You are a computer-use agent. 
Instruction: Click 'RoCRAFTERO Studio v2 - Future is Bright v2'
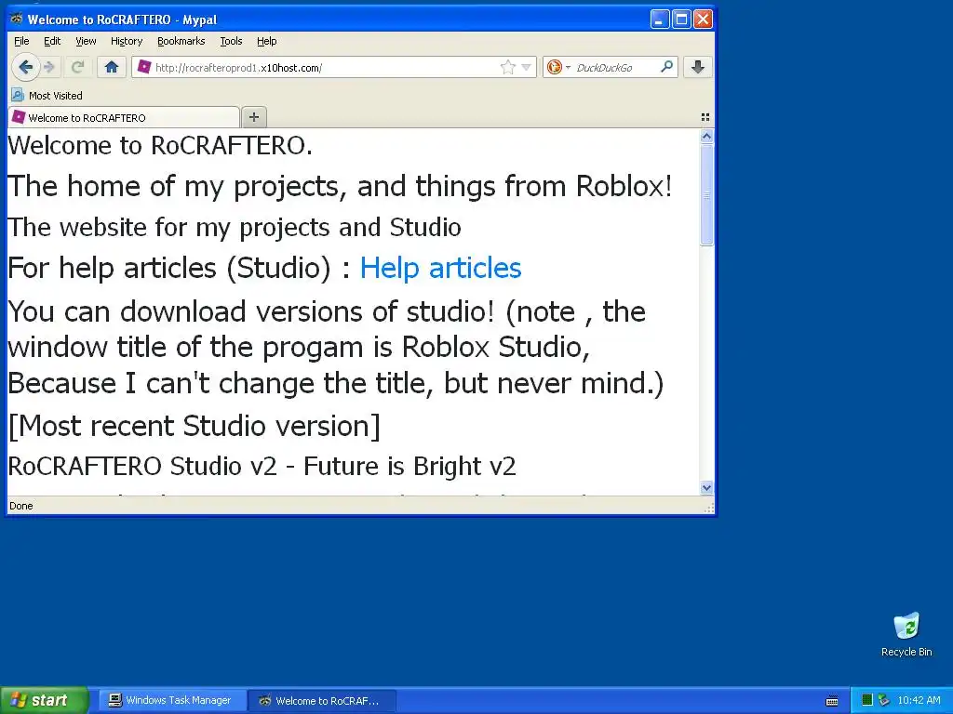coord(262,467)
